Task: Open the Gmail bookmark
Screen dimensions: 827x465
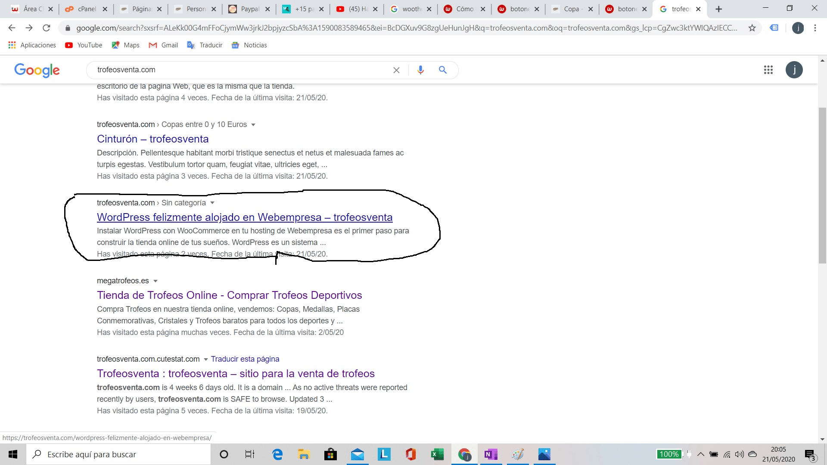Action: tap(163, 45)
